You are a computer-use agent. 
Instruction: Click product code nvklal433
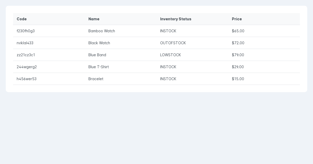pyautogui.click(x=25, y=43)
